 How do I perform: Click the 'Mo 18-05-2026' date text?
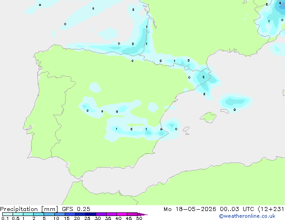pos(190,209)
